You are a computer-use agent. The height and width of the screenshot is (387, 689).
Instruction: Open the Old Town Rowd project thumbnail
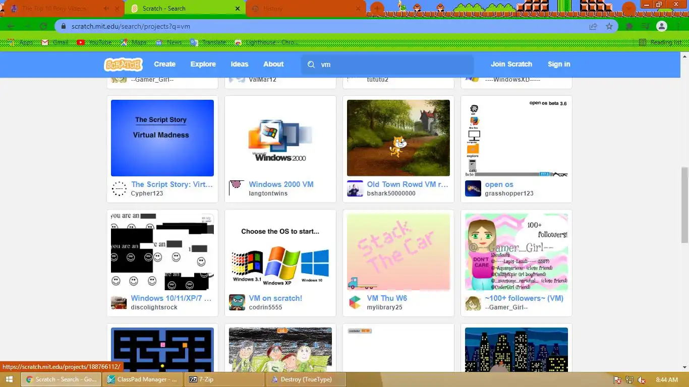tap(398, 138)
